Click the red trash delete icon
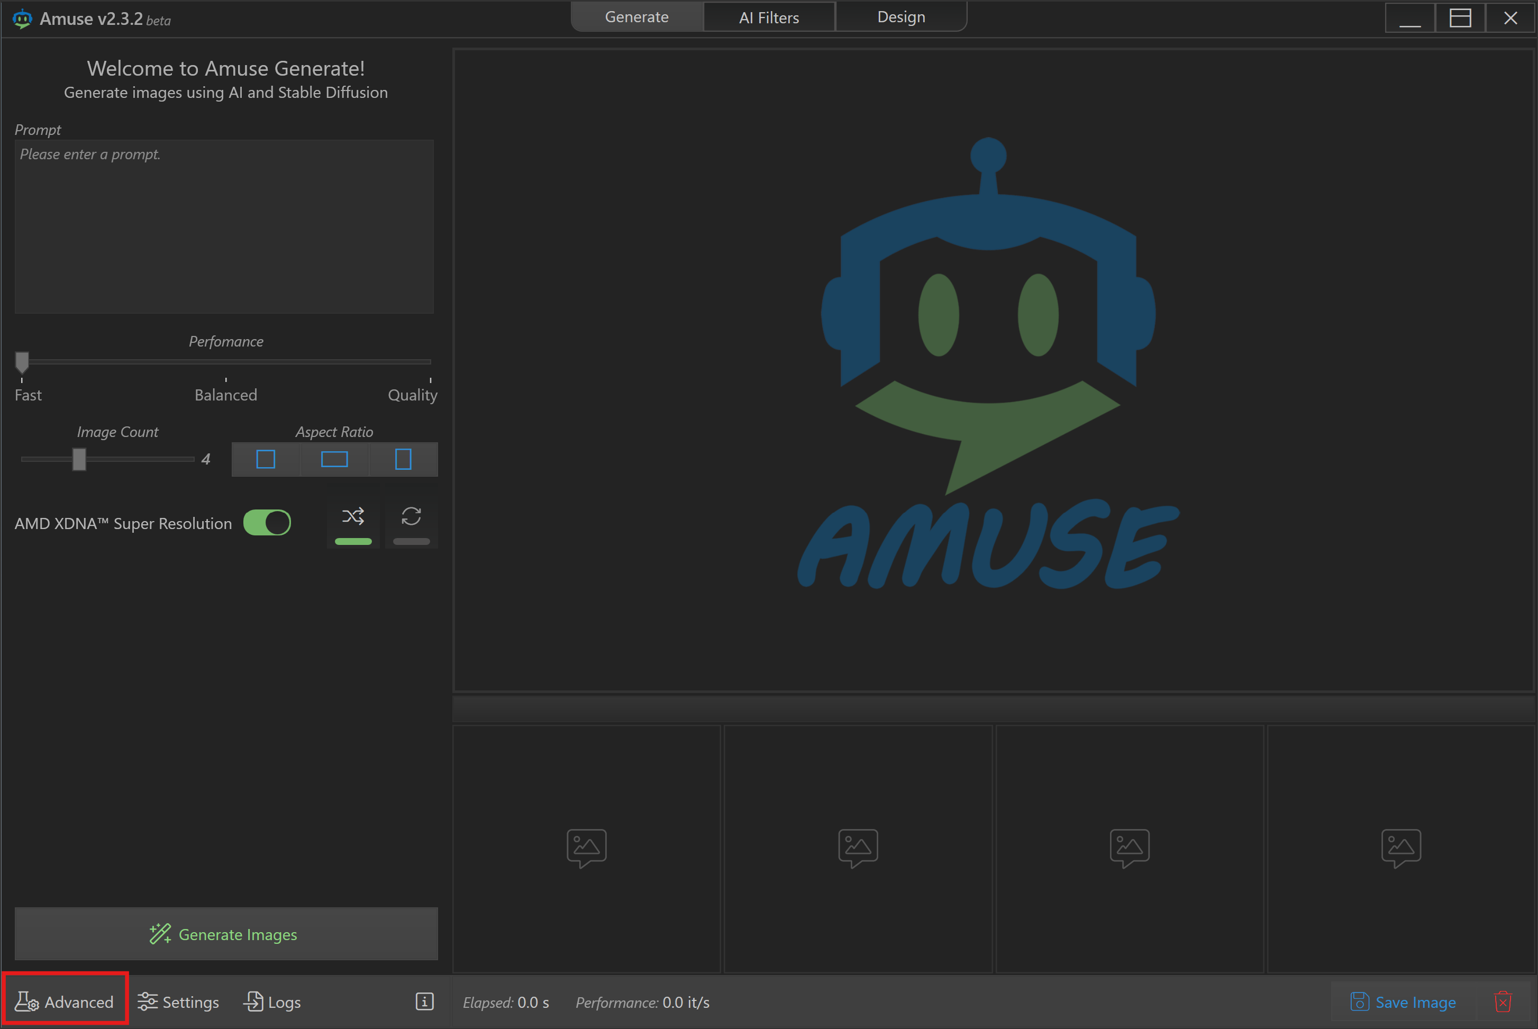The height and width of the screenshot is (1029, 1538). pyautogui.click(x=1503, y=1002)
